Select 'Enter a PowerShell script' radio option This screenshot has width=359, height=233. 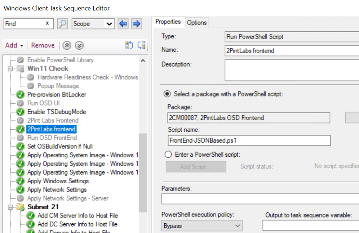point(167,154)
